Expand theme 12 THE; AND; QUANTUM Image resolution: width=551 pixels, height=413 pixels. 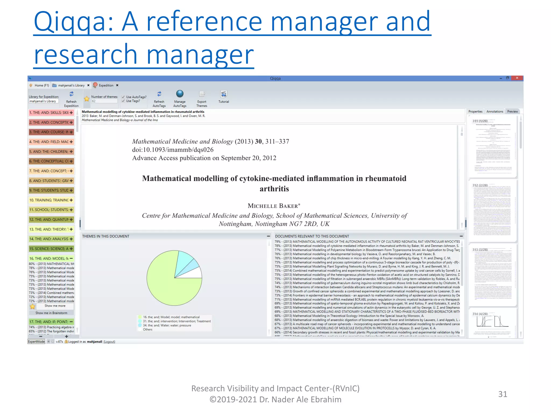[71, 219]
